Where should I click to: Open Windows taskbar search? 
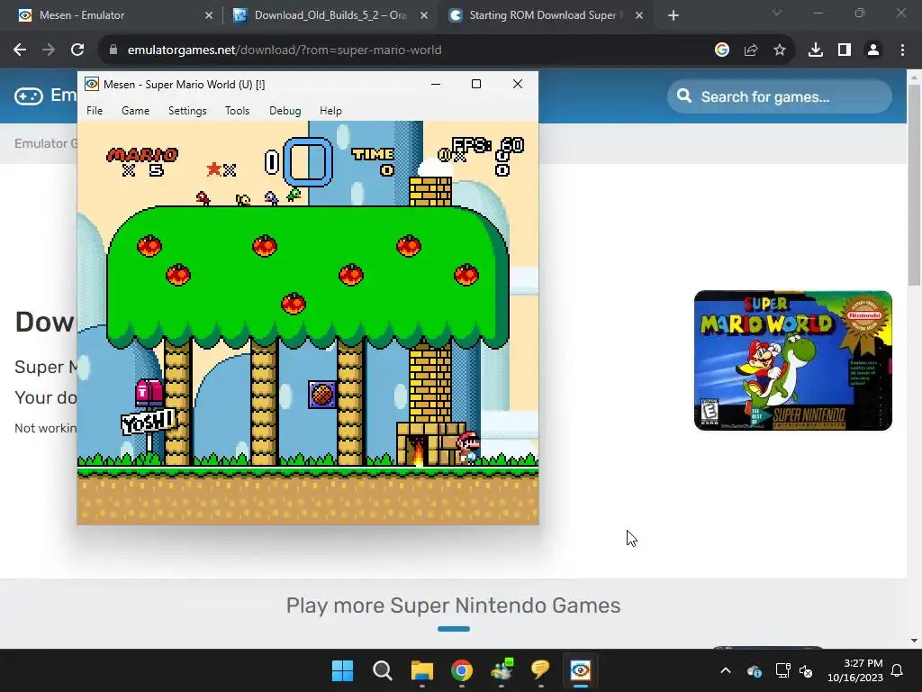click(382, 670)
